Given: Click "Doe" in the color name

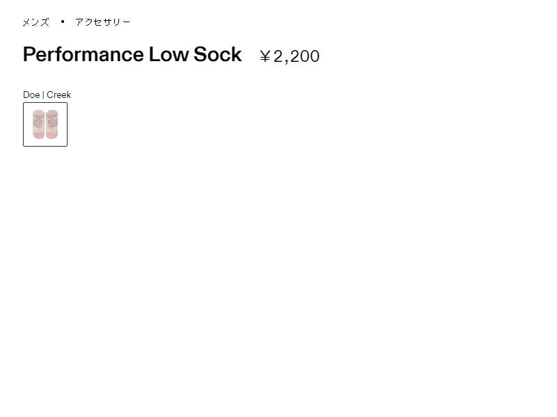Looking at the screenshot, I should click(31, 95).
